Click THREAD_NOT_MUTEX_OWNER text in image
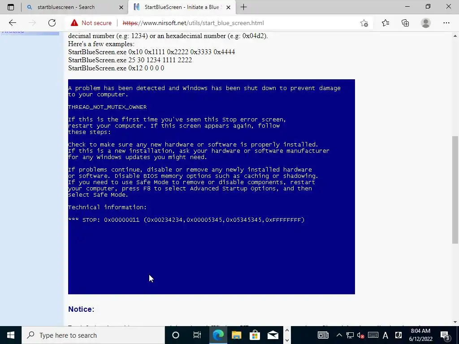459x344 pixels. point(108,107)
